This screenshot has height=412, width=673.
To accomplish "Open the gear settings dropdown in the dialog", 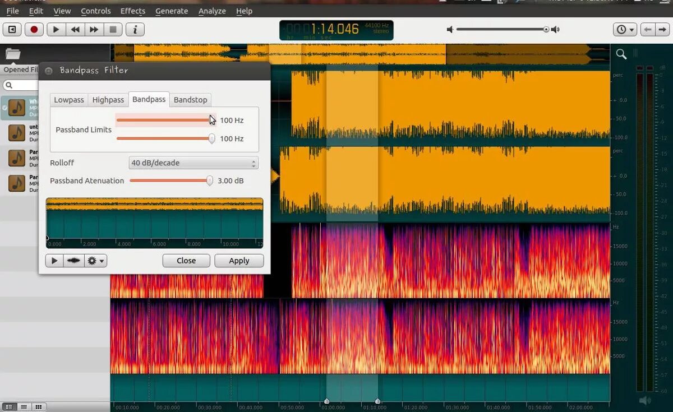I will tap(95, 261).
